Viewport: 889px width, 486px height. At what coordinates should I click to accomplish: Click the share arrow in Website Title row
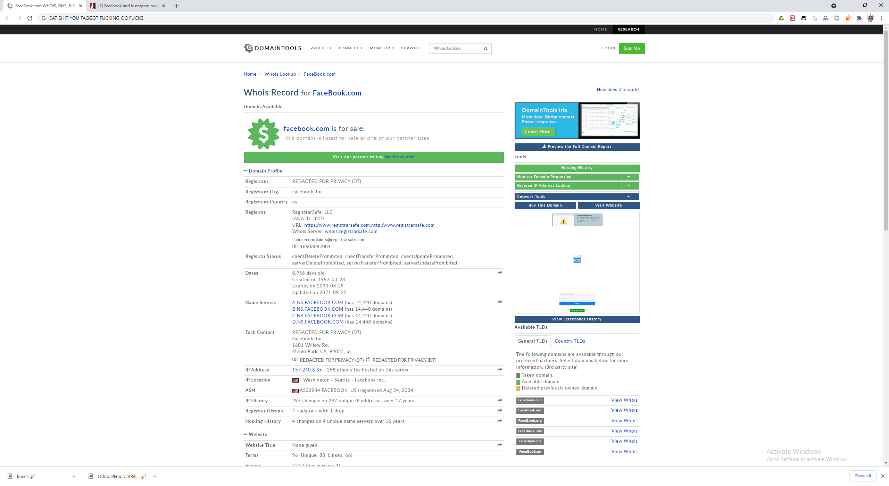[500, 445]
